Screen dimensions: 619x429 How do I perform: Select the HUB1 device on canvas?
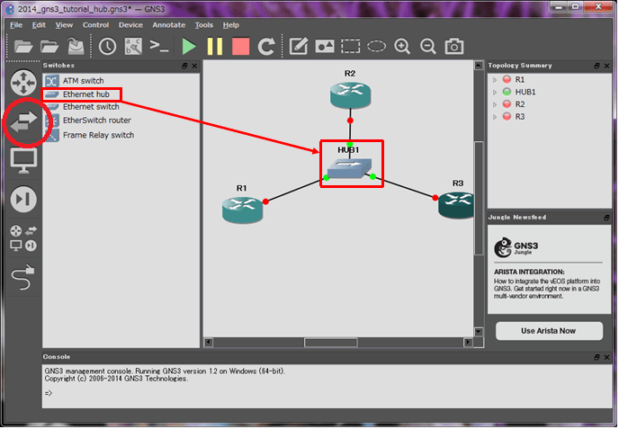click(x=350, y=167)
